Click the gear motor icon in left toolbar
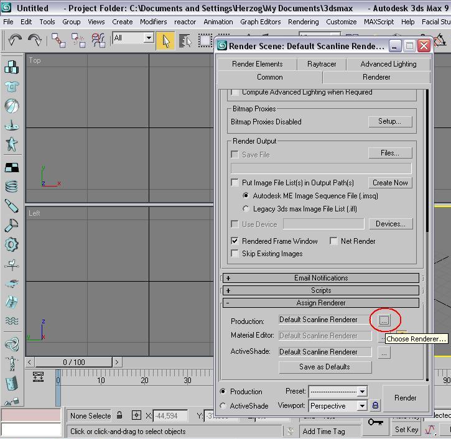The image size is (451, 439). click(x=12, y=244)
